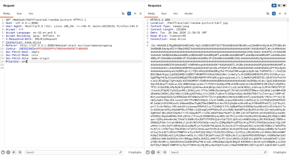Click Content-Length: 161804 line
Viewport: 289px width, 156px height.
pos(168,29)
